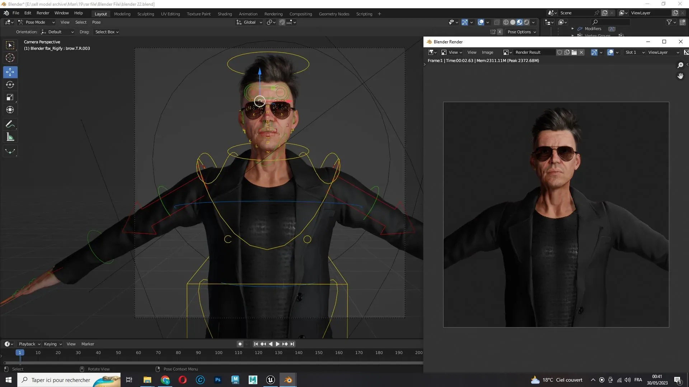Open render image folder icon
Image resolution: width=689 pixels, height=387 pixels.
[x=574, y=52]
